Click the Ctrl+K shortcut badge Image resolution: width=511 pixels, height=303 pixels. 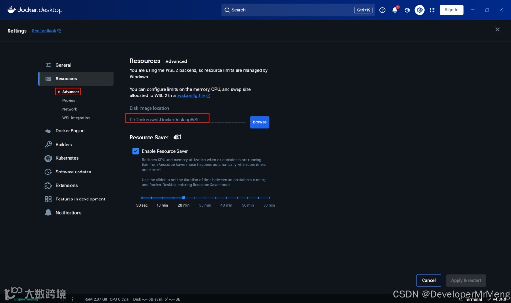click(363, 10)
